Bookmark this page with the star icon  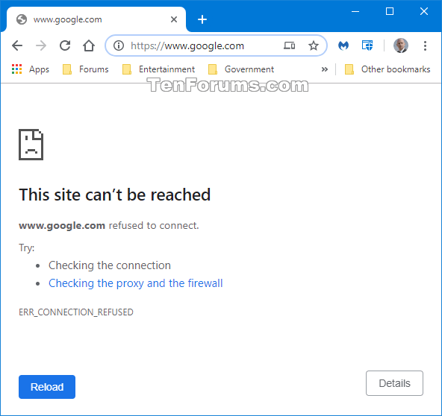point(313,45)
